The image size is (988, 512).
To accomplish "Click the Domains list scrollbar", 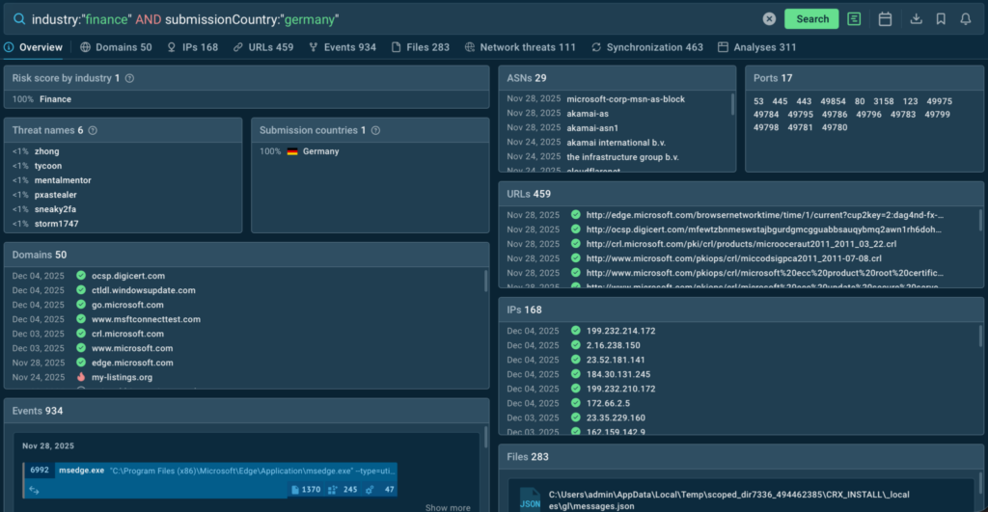I will (x=485, y=281).
